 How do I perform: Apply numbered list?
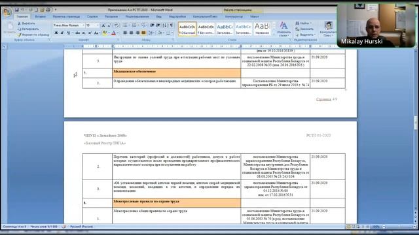pos(134,25)
